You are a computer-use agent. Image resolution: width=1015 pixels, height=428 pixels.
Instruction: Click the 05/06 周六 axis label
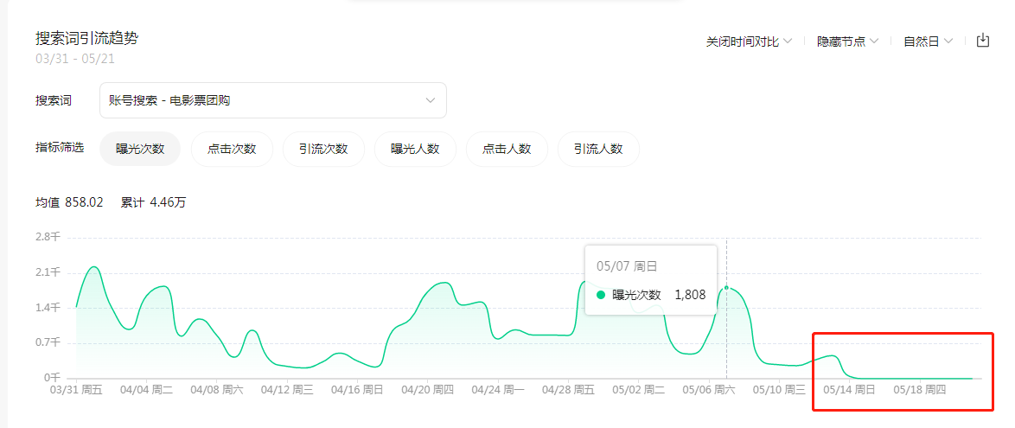point(709,391)
